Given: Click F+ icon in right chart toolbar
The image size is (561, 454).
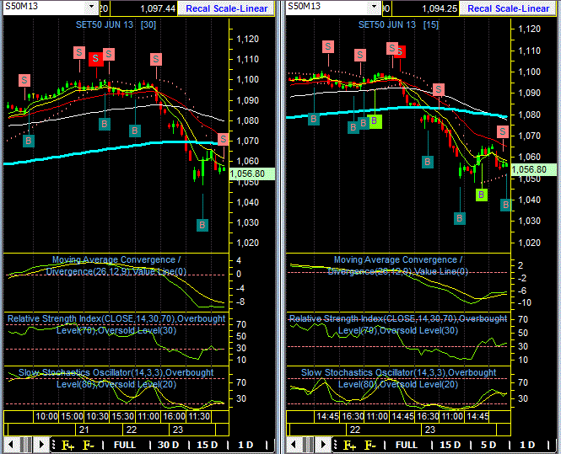Looking at the screenshot, I should (x=349, y=445).
